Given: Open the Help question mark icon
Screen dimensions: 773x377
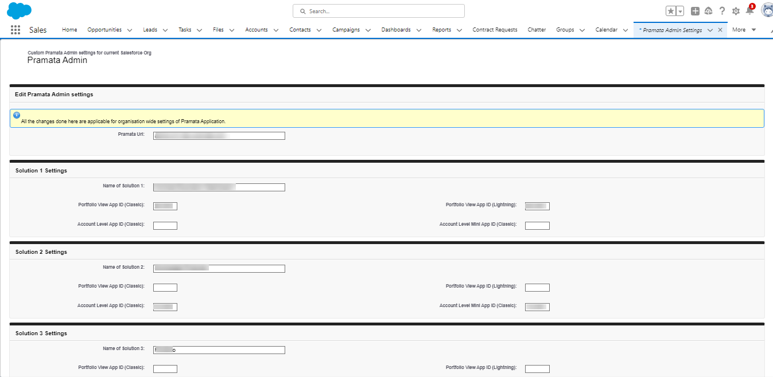Looking at the screenshot, I should [722, 11].
